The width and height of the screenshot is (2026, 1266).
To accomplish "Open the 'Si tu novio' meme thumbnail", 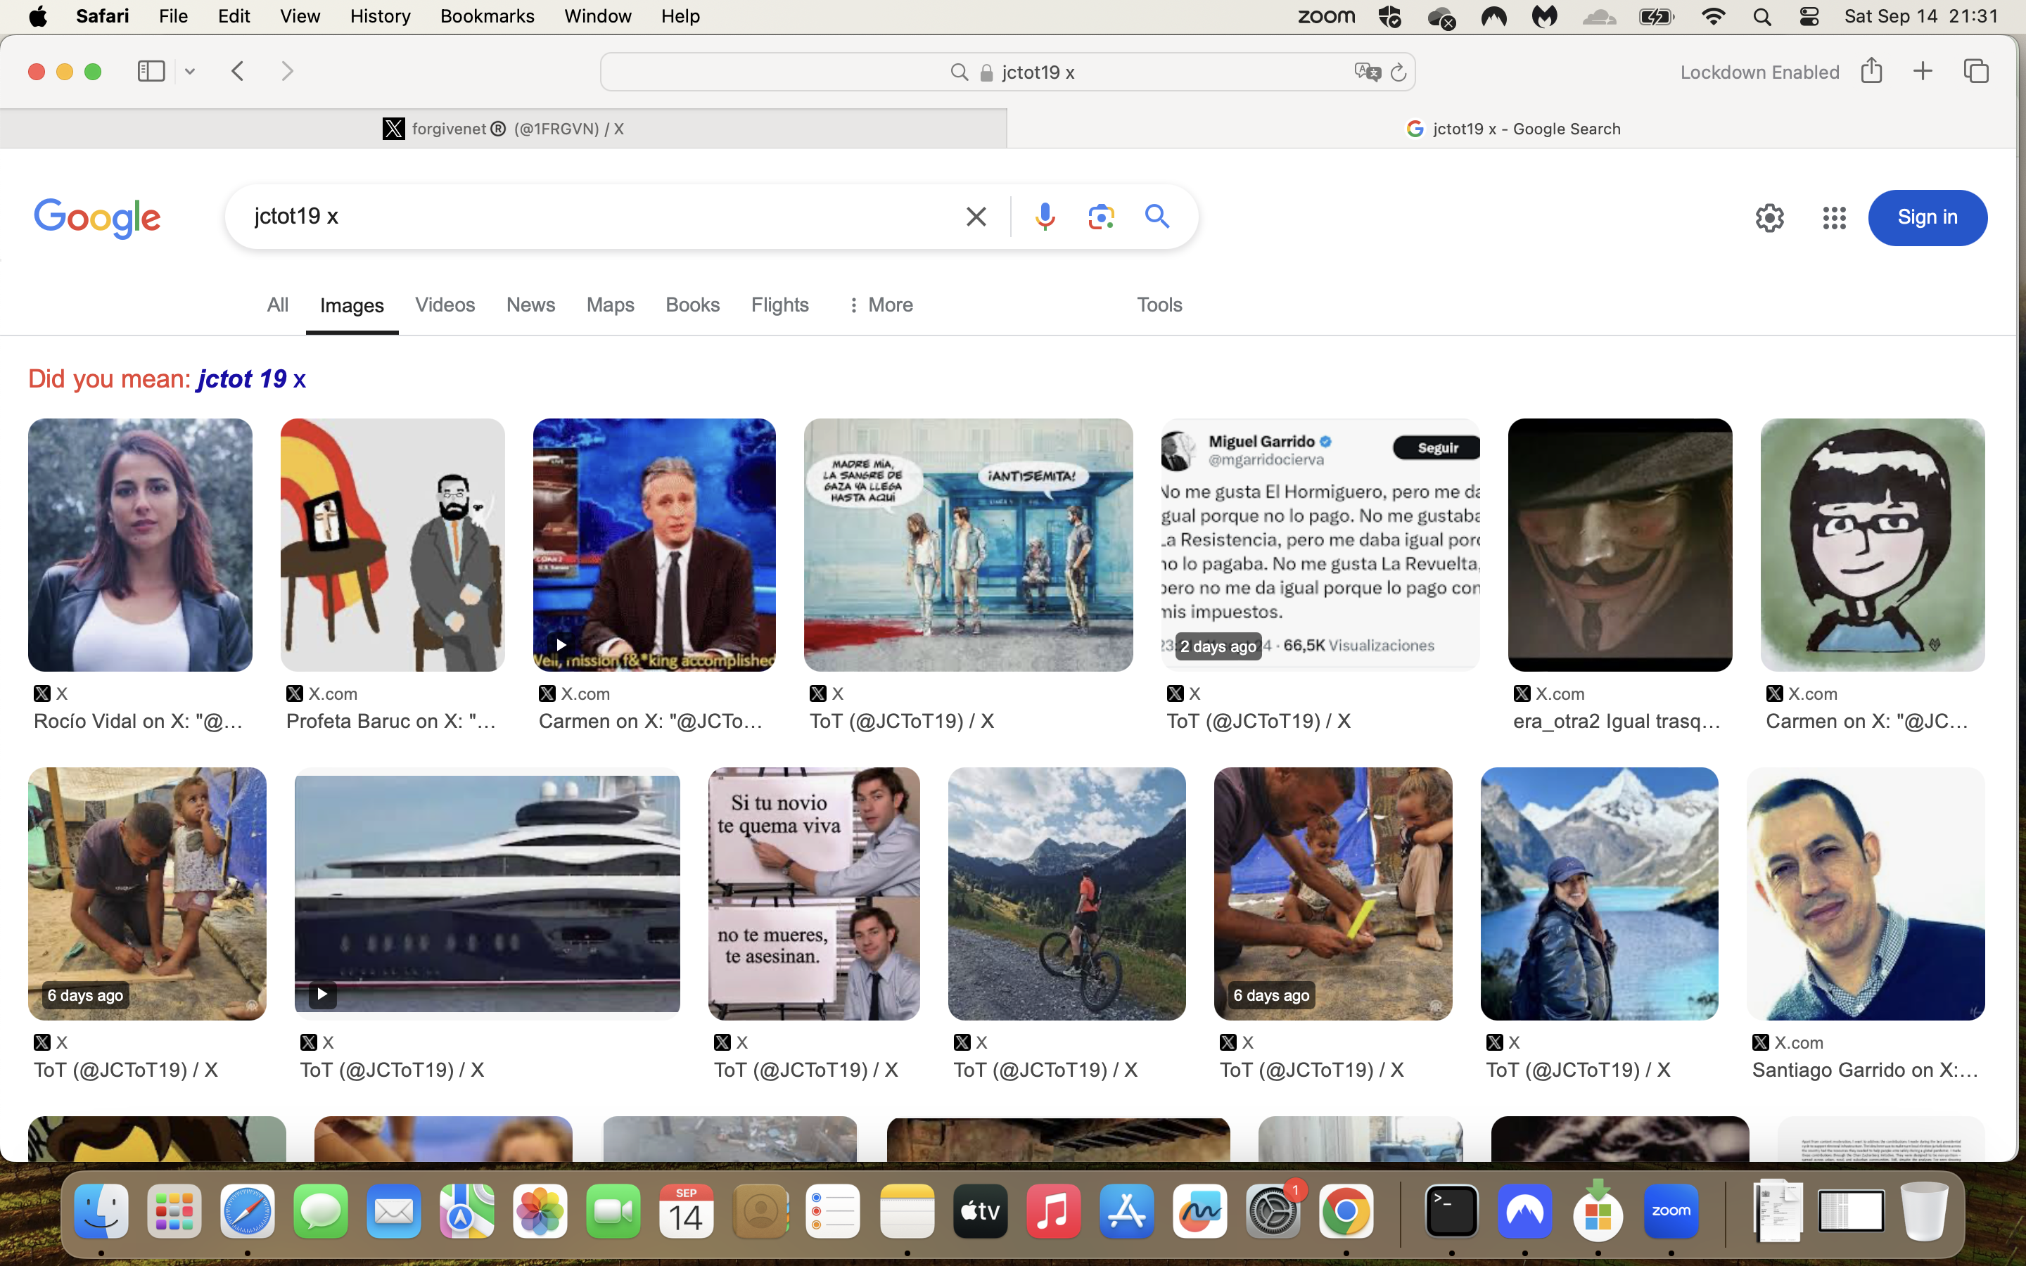I will (814, 893).
